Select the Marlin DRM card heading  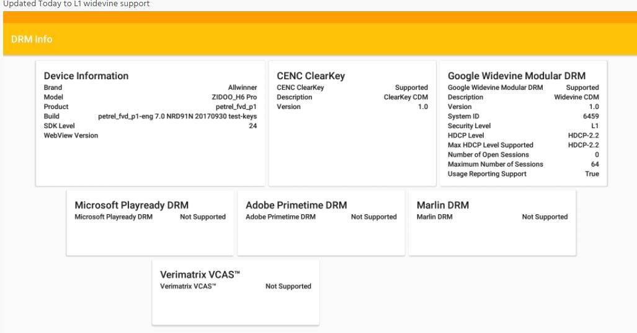[x=443, y=205]
